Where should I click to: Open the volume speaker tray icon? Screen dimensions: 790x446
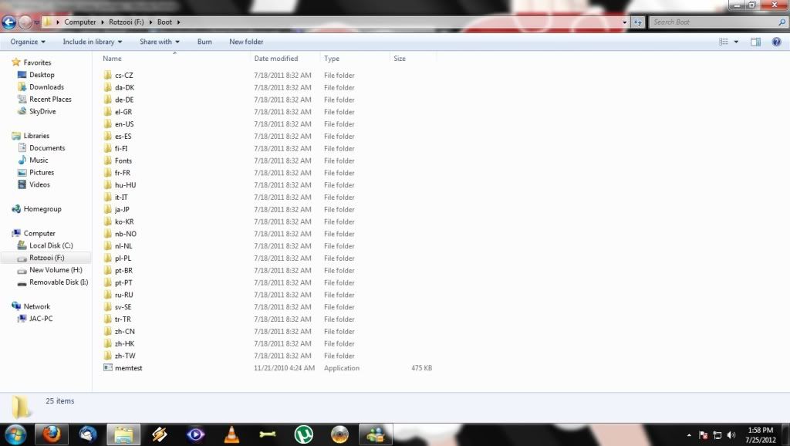pyautogui.click(x=731, y=435)
